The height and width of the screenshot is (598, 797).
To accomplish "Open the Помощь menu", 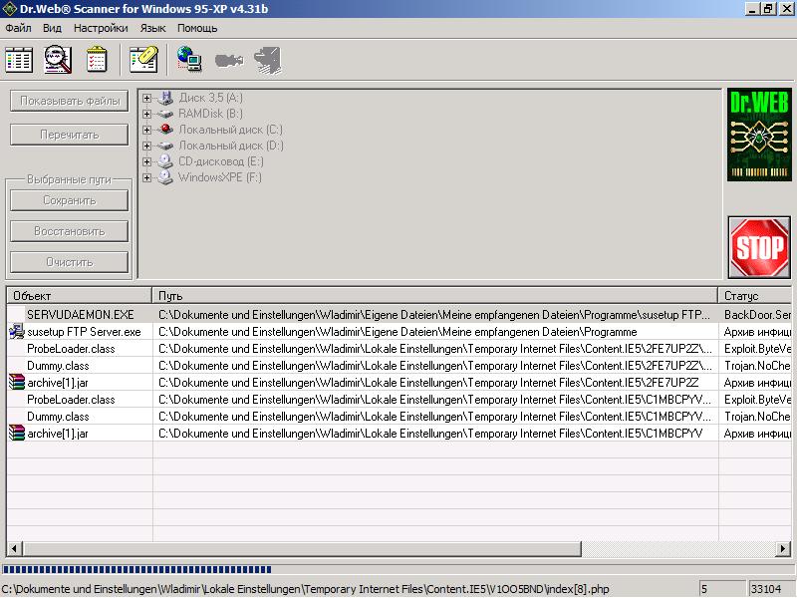I will point(197,29).
